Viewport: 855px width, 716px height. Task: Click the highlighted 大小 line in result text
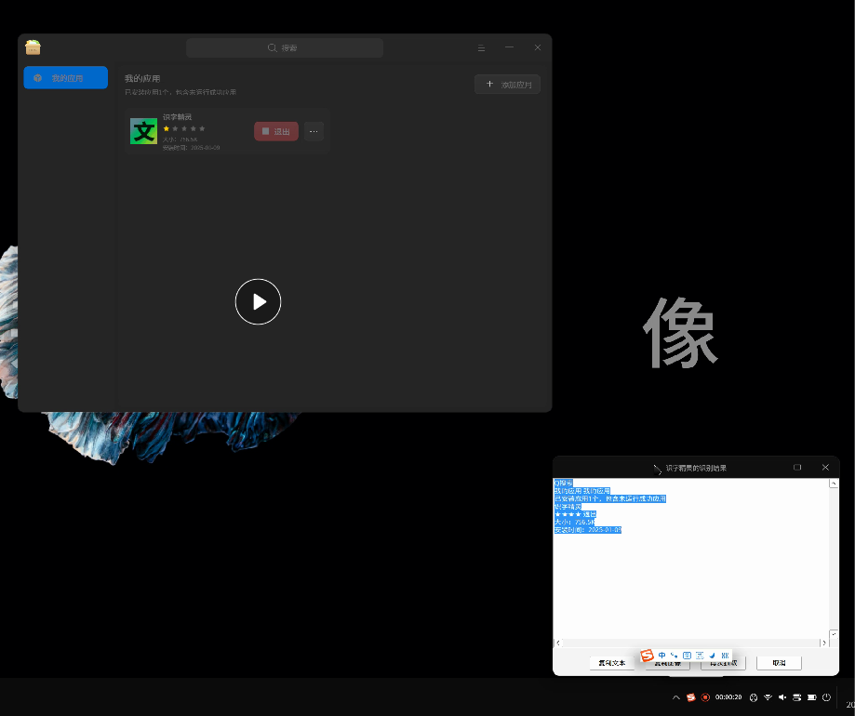(x=575, y=522)
